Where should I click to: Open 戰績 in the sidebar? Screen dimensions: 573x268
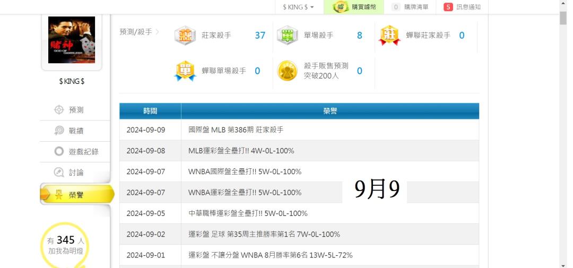click(x=75, y=131)
